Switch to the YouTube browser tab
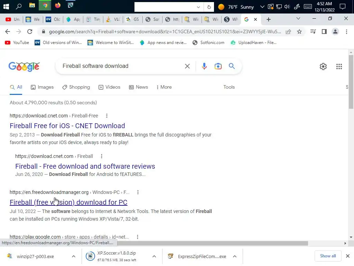The image size is (354, 266). (x=13, y=19)
